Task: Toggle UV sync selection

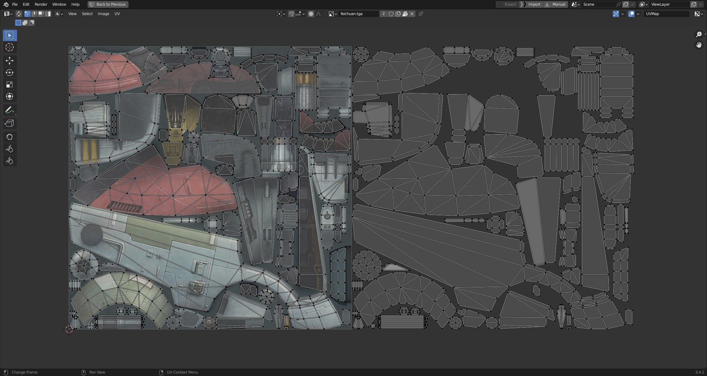Action: click(19, 14)
